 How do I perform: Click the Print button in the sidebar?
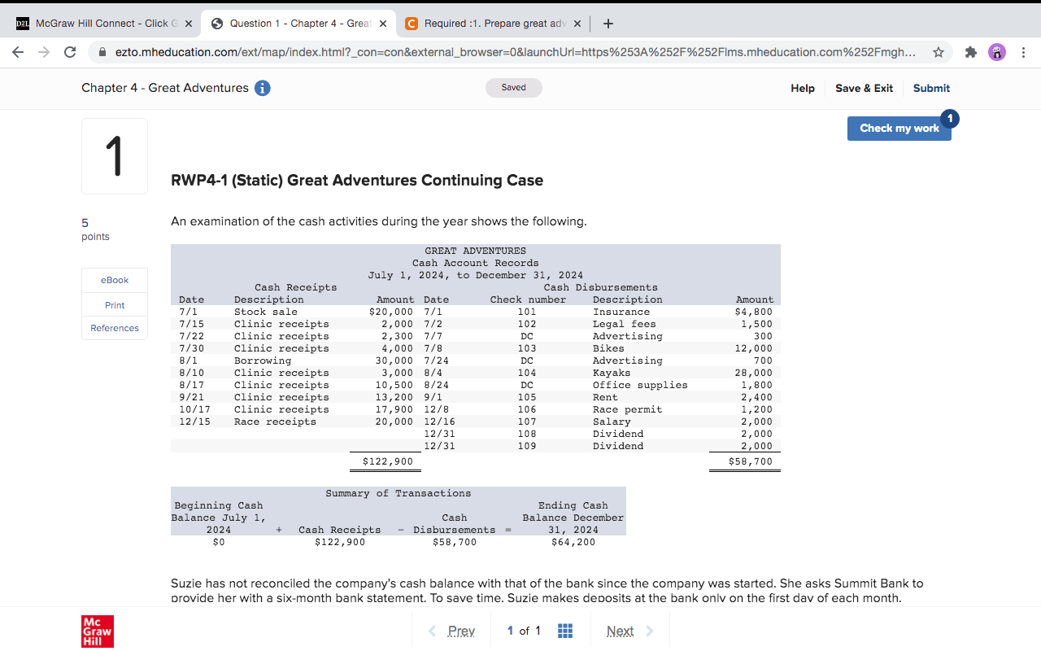(115, 304)
